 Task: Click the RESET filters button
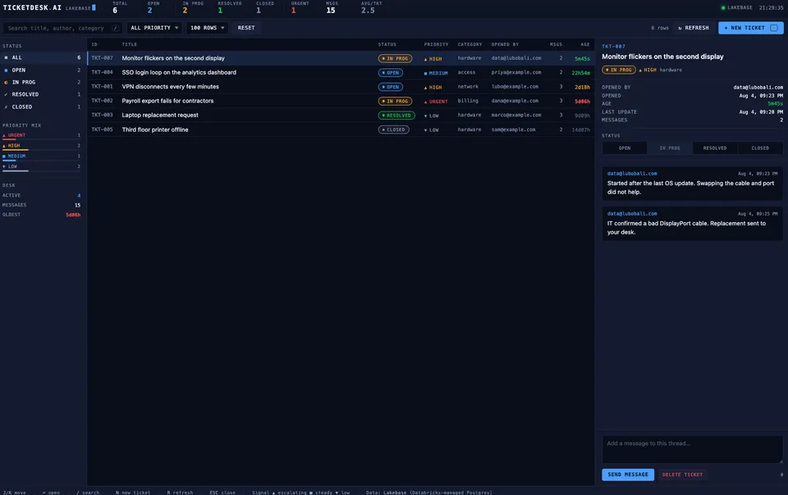[246, 28]
